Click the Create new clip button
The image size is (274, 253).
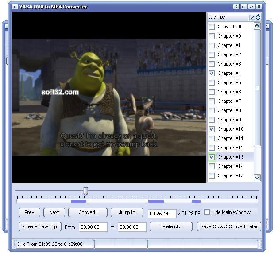coord(40,226)
